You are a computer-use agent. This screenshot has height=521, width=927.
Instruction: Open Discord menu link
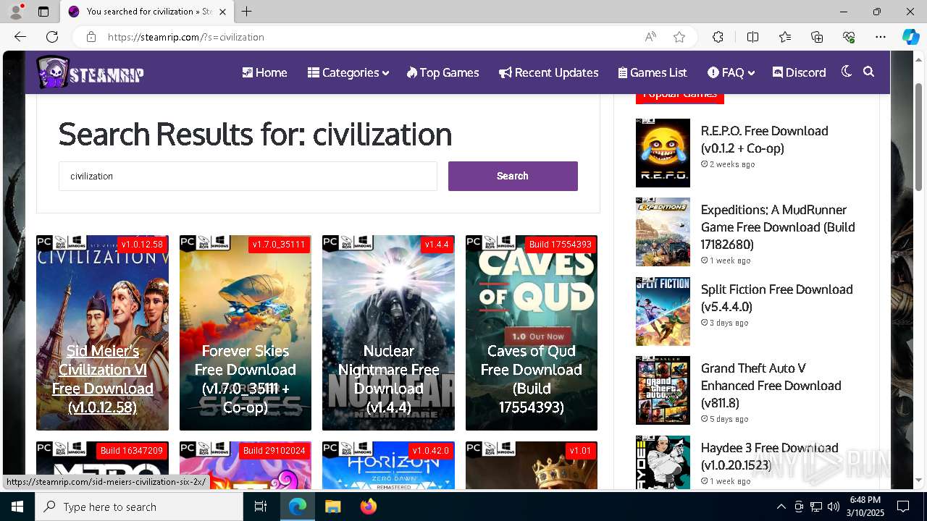coord(799,72)
